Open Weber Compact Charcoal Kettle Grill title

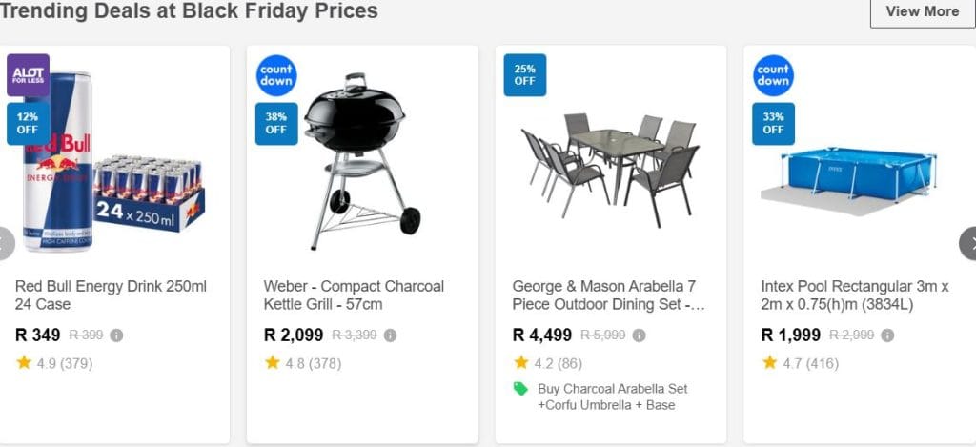[354, 295]
